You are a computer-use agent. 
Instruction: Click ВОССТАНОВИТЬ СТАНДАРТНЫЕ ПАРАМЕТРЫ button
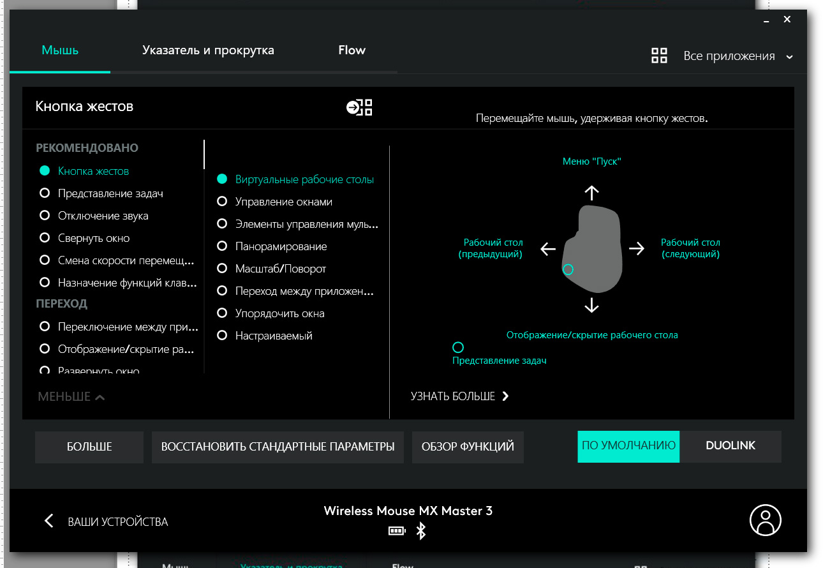[278, 447]
